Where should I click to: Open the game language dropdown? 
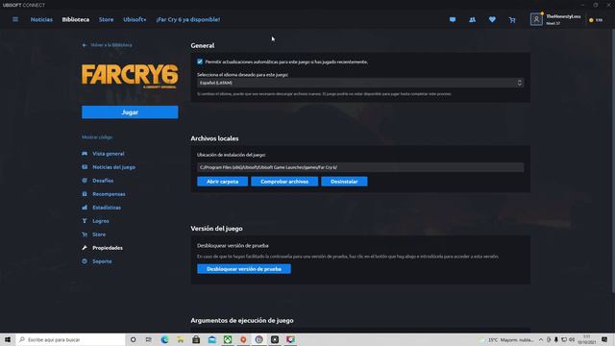[360, 83]
